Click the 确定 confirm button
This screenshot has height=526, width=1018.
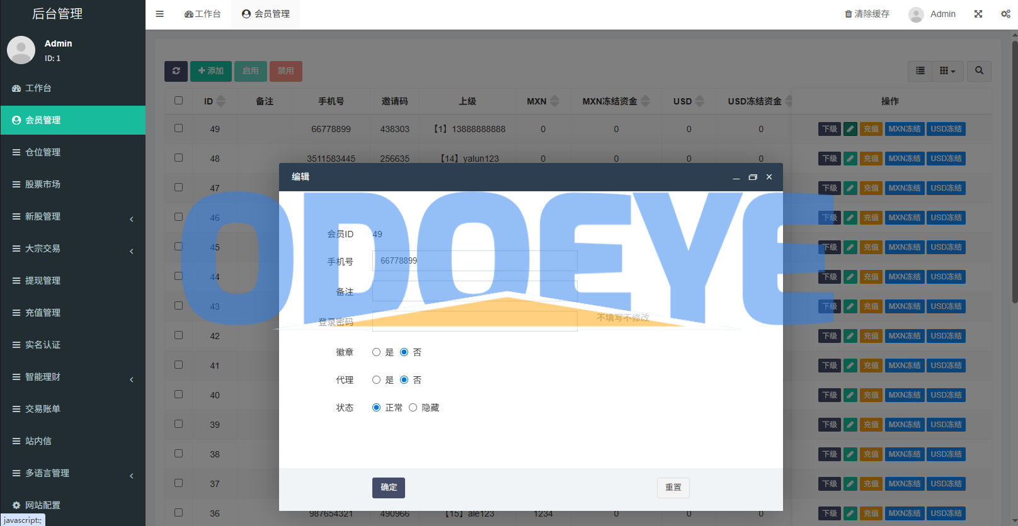click(x=388, y=488)
